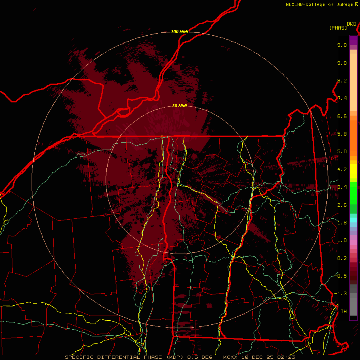Click the 8.2 value on color scale

point(342,80)
